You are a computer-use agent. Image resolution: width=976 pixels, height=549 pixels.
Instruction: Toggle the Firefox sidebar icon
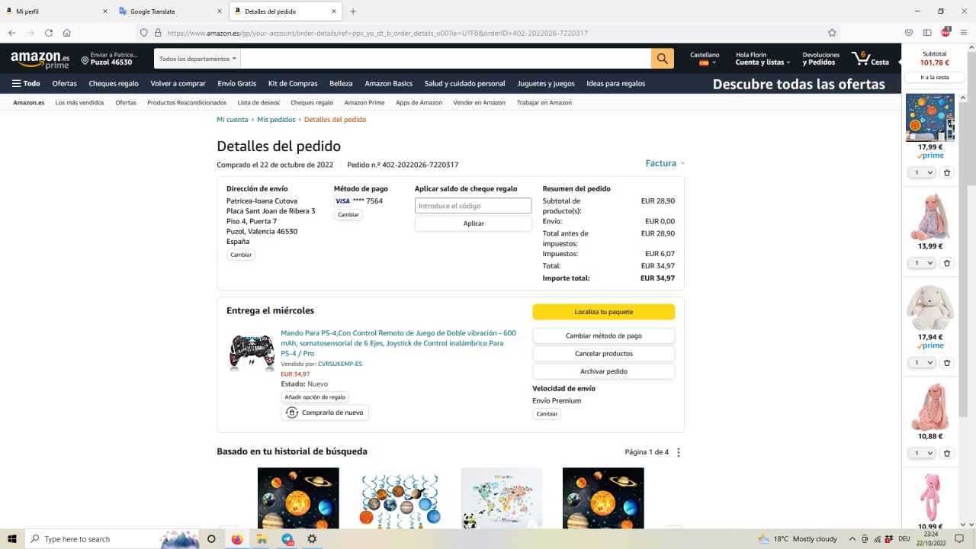(x=927, y=33)
